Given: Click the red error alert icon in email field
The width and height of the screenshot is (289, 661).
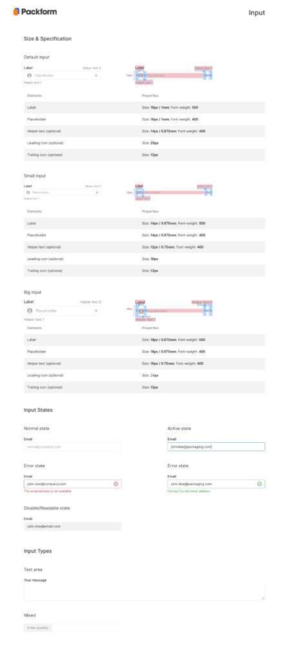Looking at the screenshot, I should tap(116, 484).
